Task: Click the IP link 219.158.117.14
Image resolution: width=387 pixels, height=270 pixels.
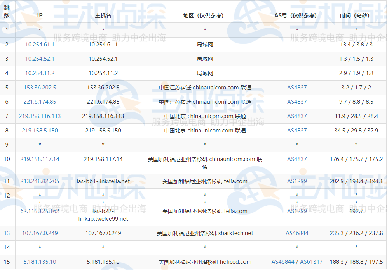Action: tap(39, 159)
